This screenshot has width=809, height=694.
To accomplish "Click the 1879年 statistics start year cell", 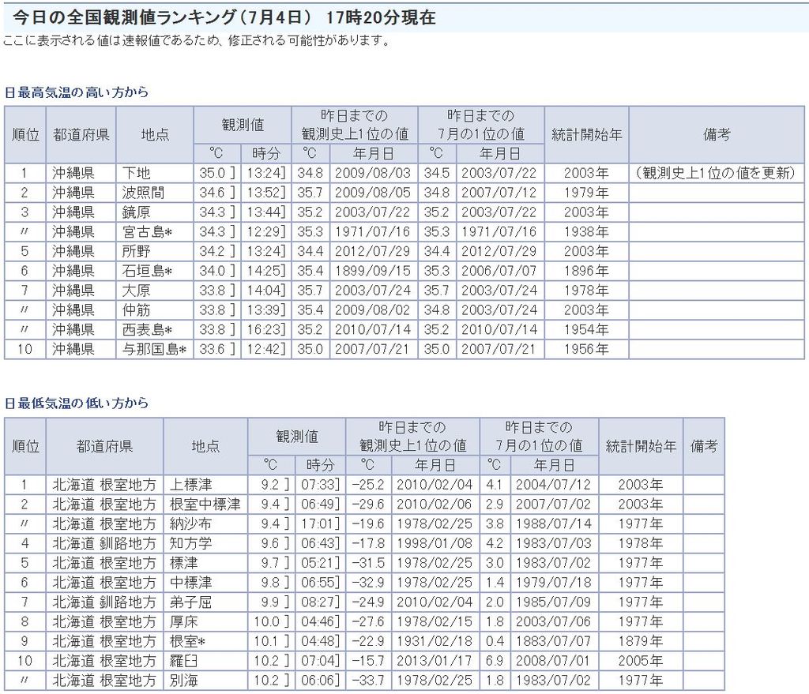I will [640, 640].
